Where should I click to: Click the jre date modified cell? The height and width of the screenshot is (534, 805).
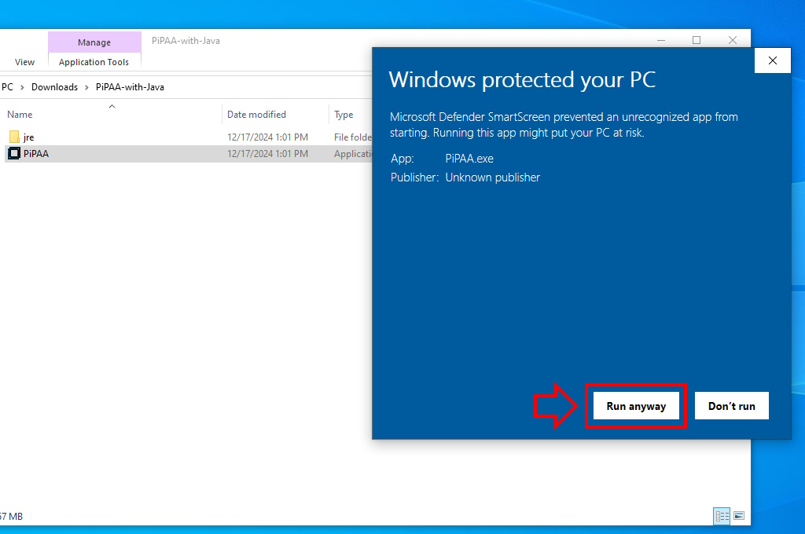coord(267,137)
